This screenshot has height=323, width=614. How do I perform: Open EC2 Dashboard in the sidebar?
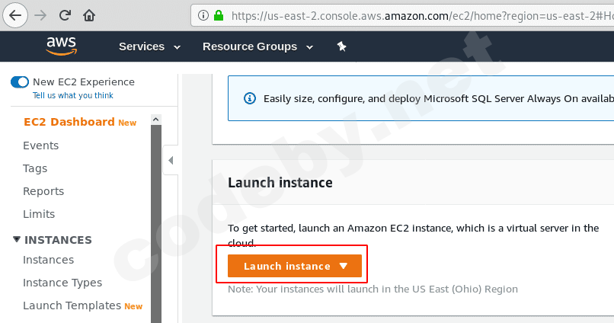[69, 122]
